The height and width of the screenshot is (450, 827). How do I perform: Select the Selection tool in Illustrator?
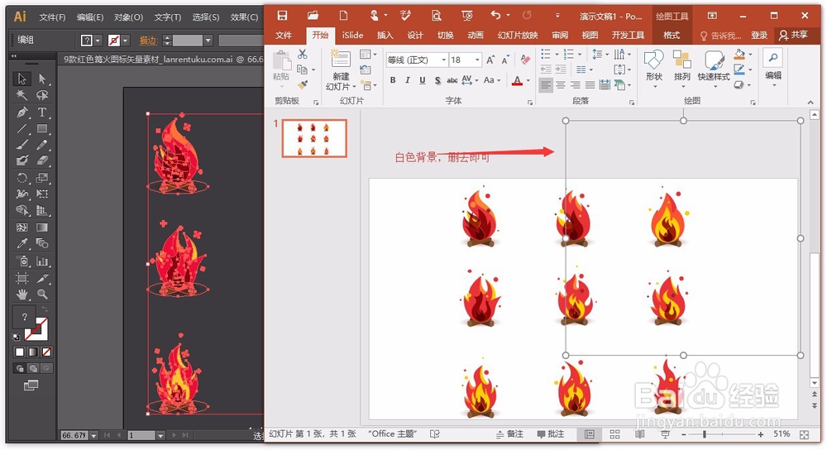tap(22, 79)
